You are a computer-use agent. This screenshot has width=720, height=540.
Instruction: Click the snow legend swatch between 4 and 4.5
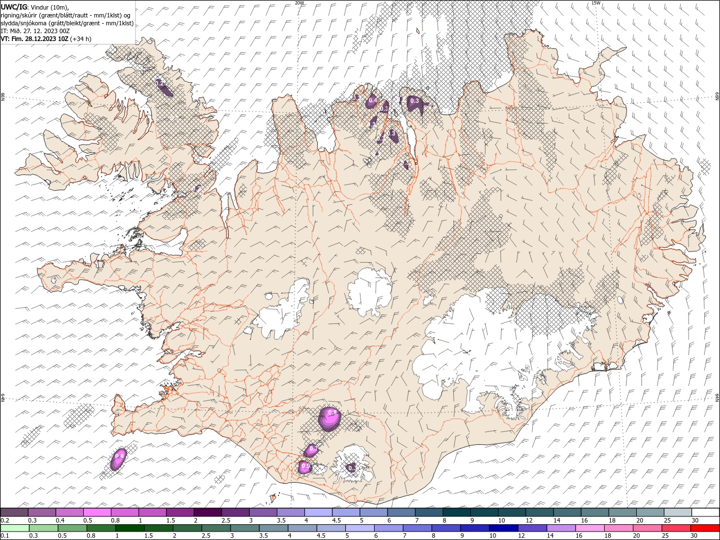pyautogui.click(x=318, y=512)
